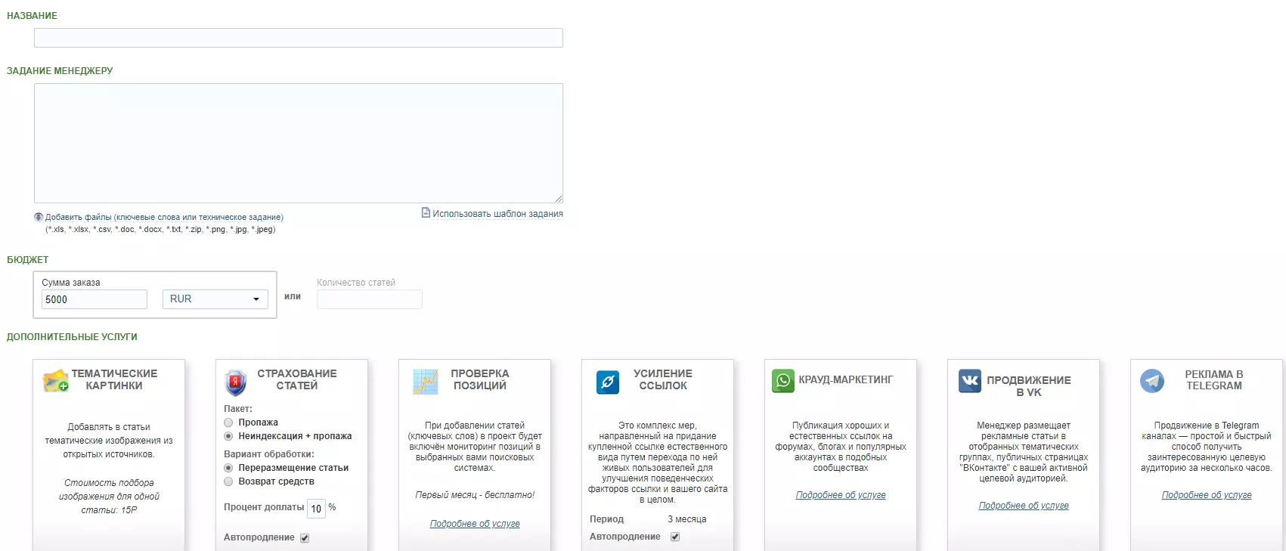Click Использовать шаблон задания link

(x=497, y=214)
